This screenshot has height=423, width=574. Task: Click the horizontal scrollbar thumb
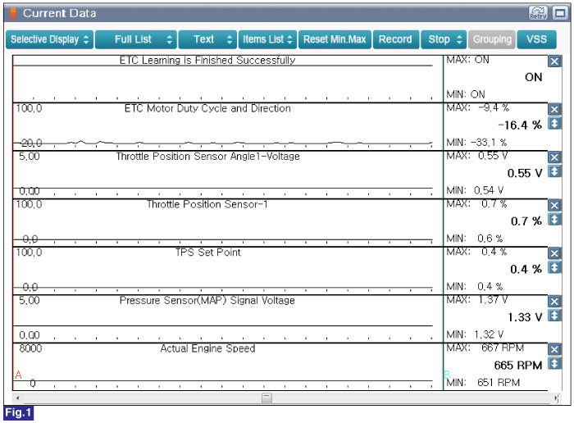266,398
